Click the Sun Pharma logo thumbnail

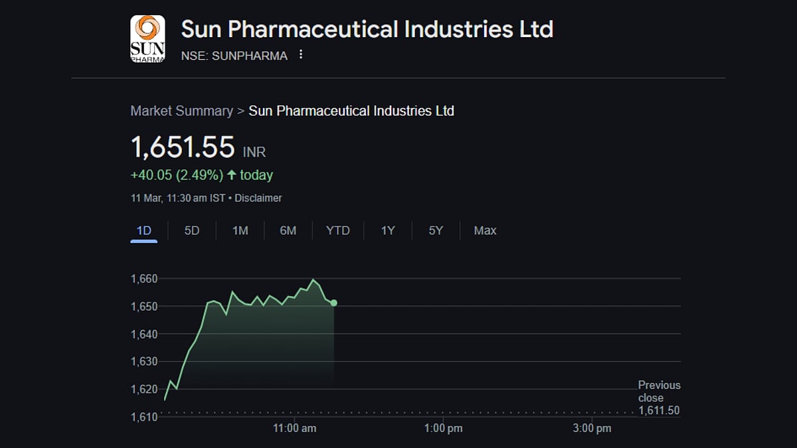pyautogui.click(x=147, y=38)
